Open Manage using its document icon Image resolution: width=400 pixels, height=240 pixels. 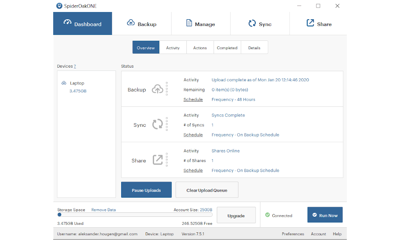[x=188, y=23]
